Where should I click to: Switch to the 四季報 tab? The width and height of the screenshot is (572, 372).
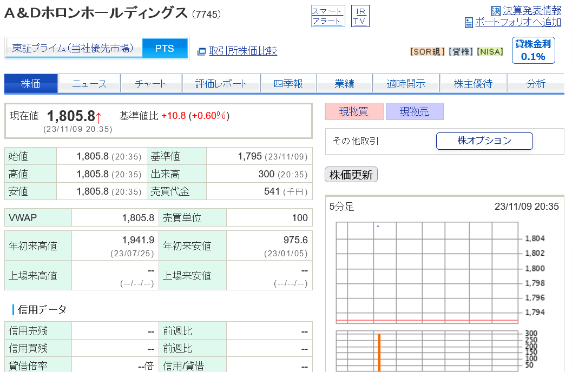(x=288, y=84)
